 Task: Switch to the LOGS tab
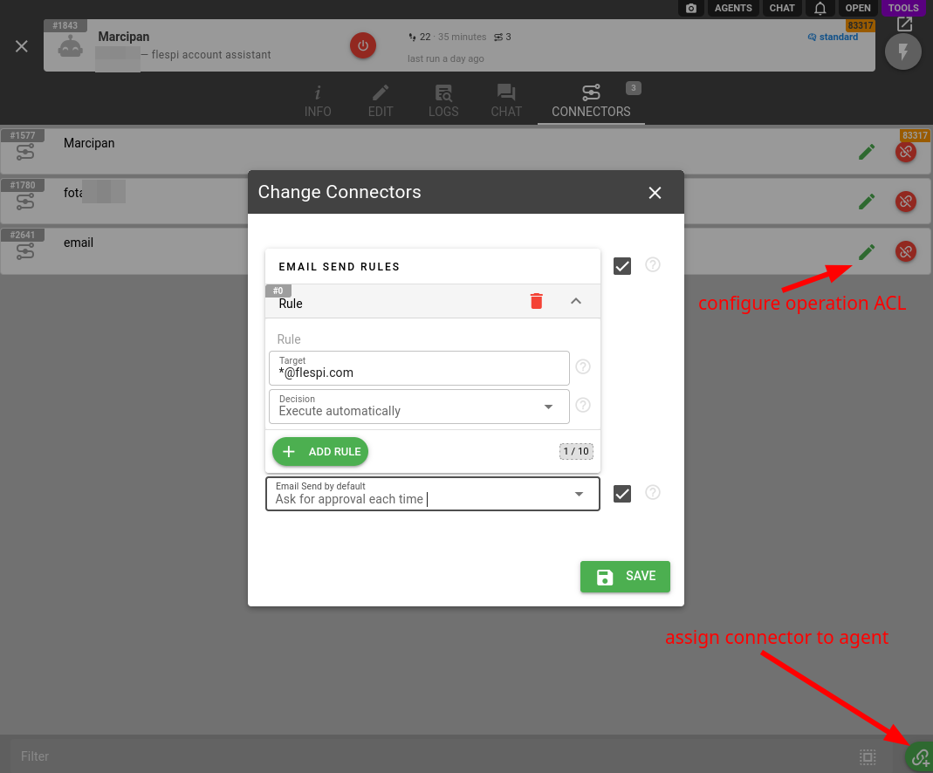coord(443,102)
